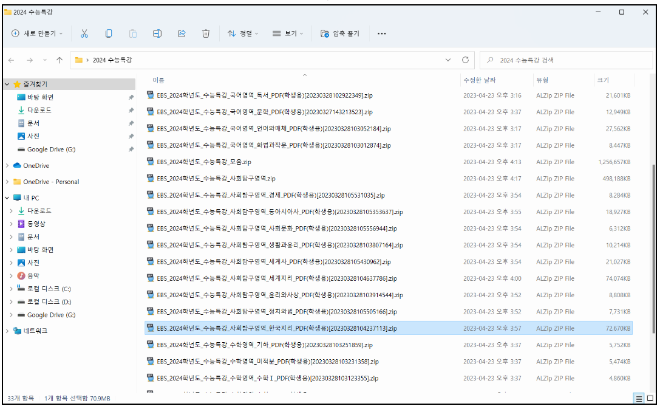Select the 국어영역_독서 zip file
The image size is (660, 406).
click(264, 95)
